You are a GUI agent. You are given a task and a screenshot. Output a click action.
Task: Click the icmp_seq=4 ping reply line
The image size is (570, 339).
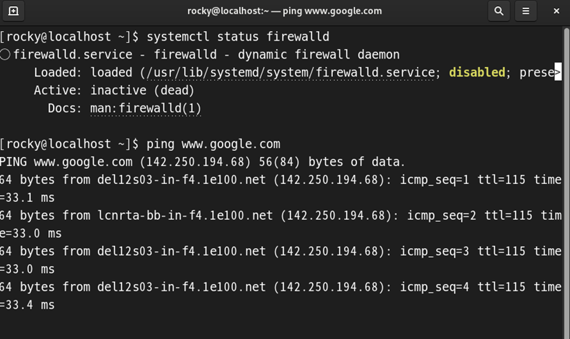click(281, 296)
